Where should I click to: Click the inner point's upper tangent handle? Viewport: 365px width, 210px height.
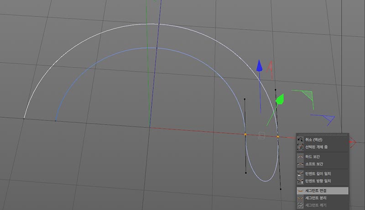point(245,99)
